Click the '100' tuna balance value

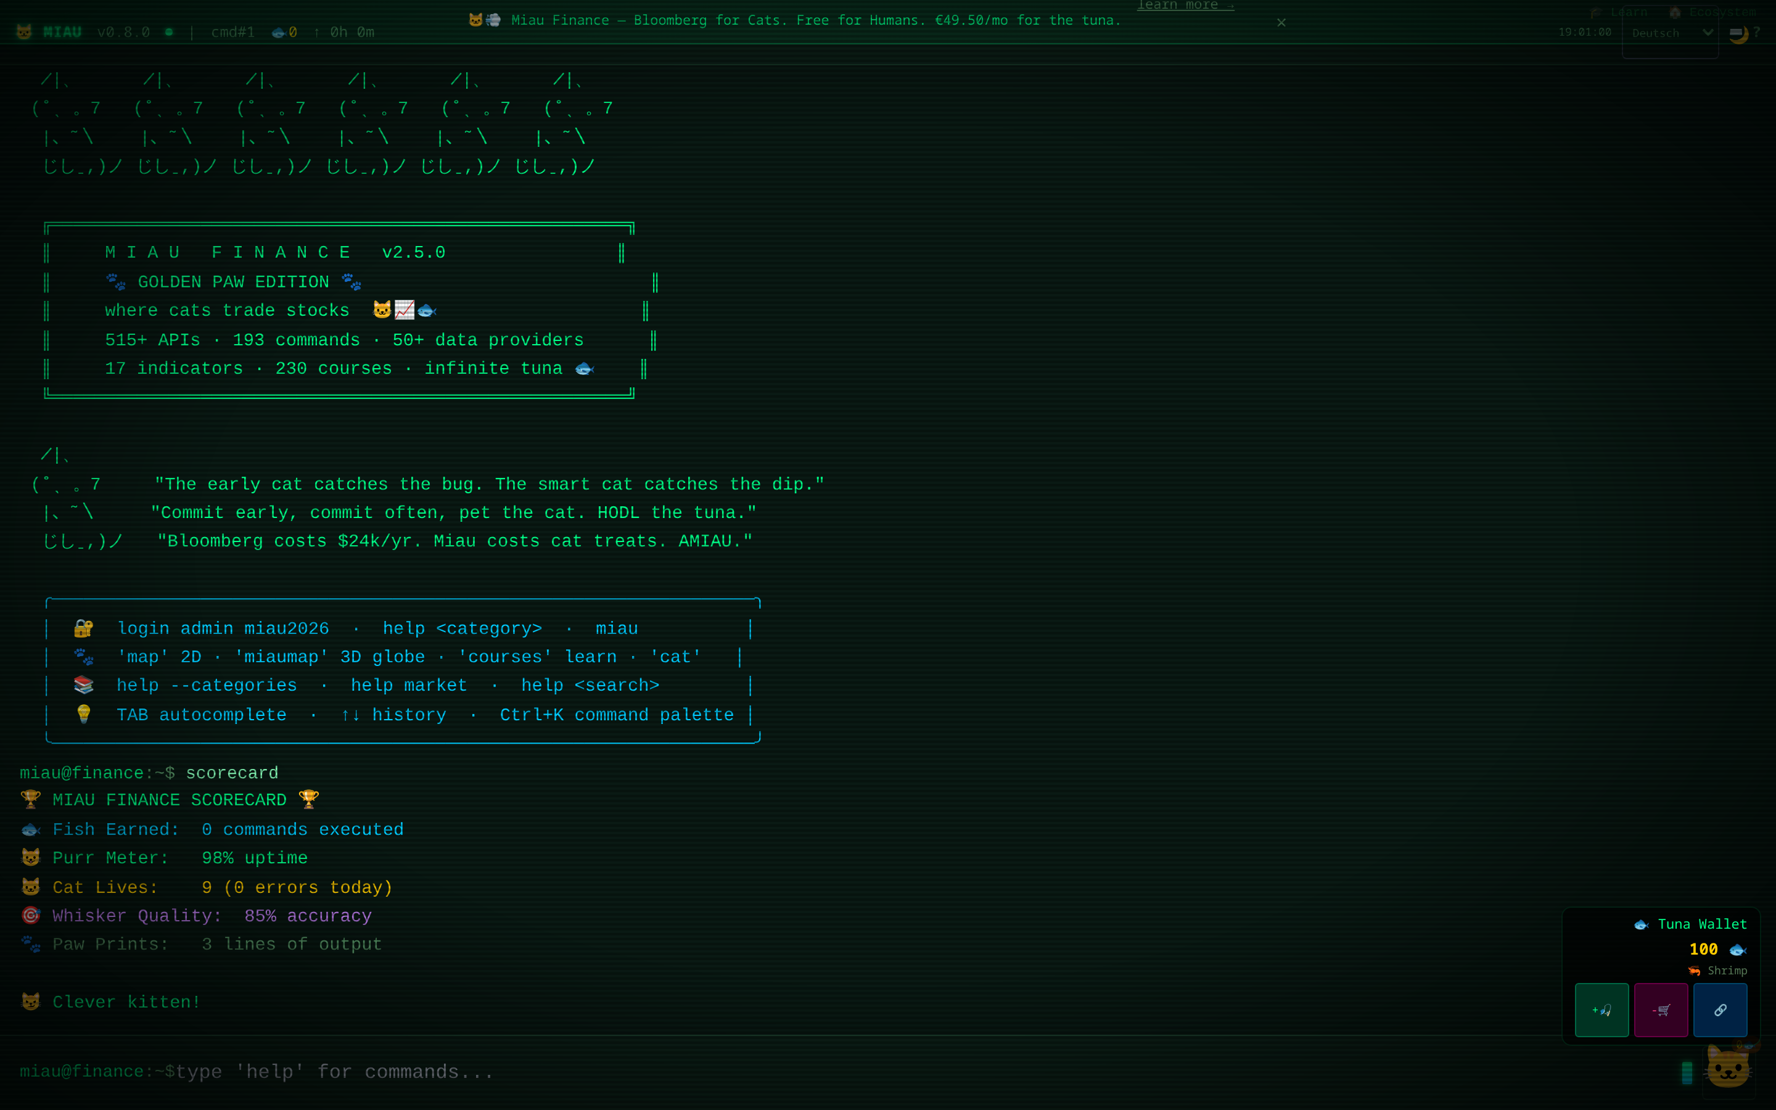click(1703, 949)
